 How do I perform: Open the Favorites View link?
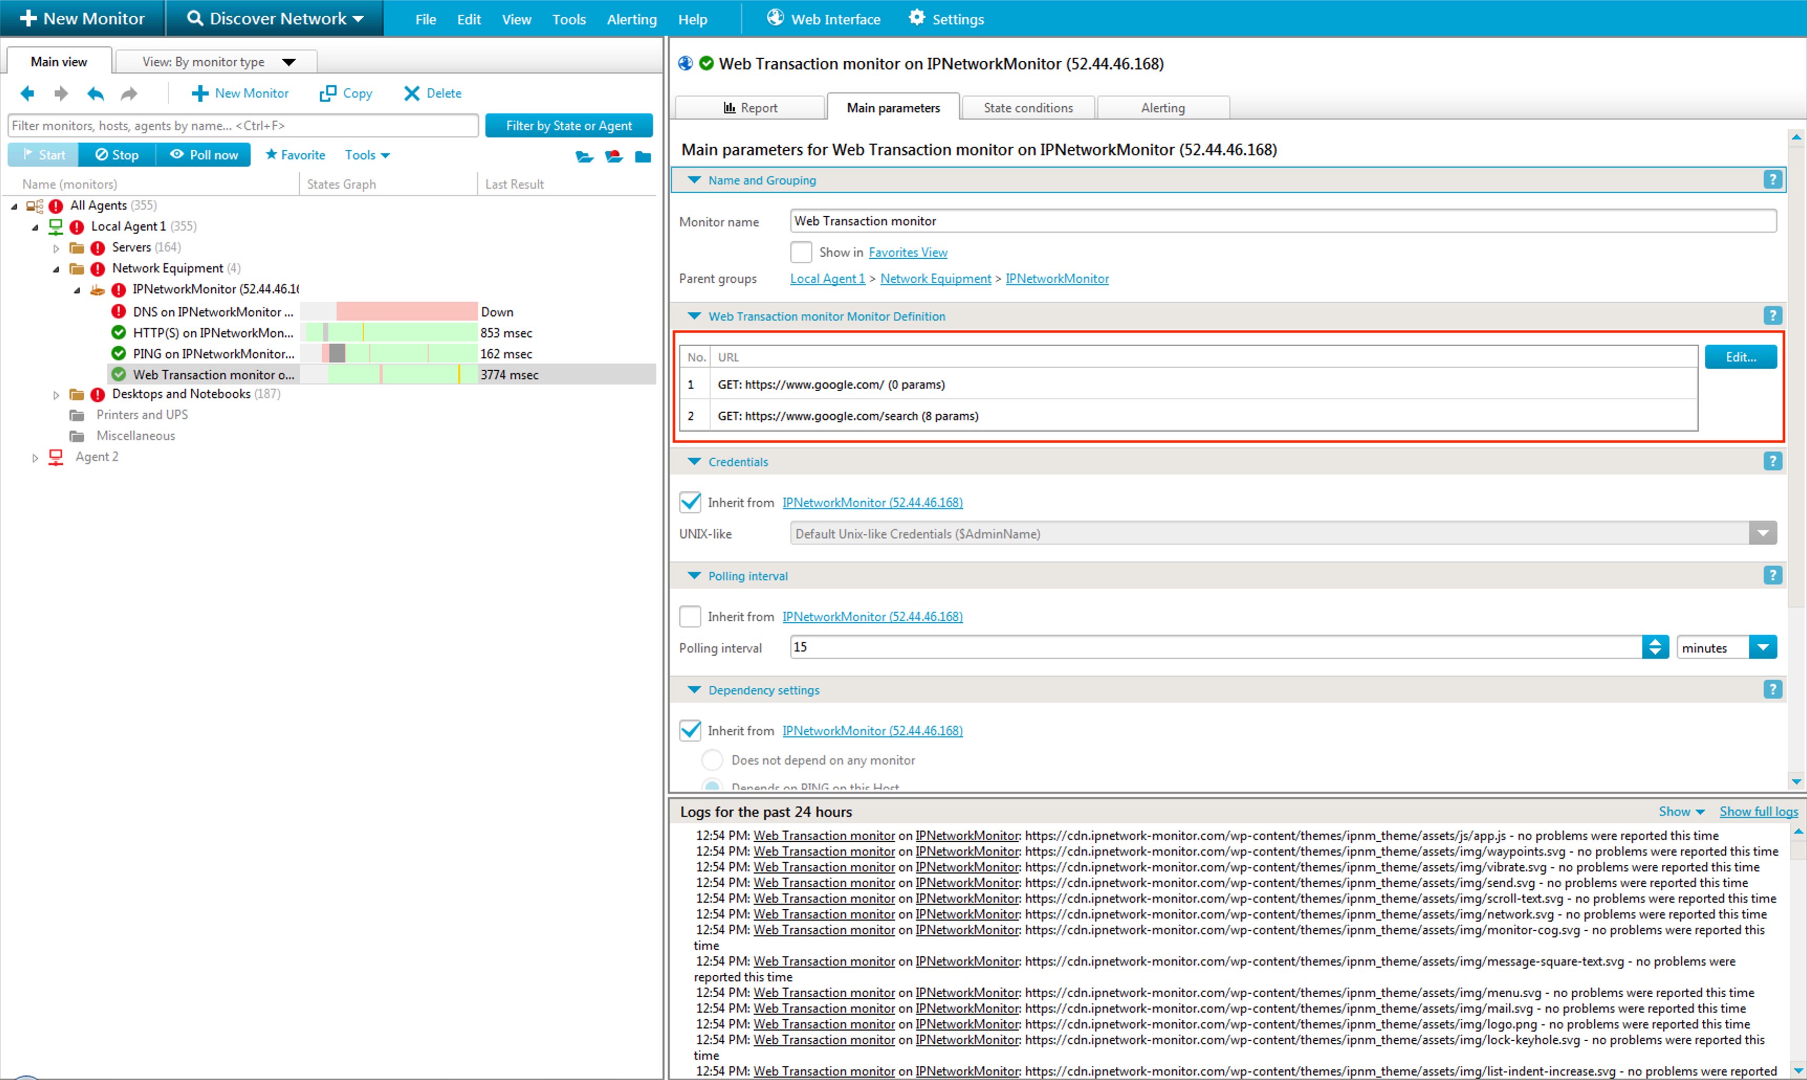[908, 252]
